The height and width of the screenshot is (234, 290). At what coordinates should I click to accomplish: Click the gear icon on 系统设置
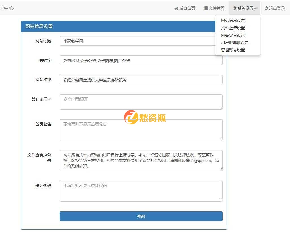point(235,8)
